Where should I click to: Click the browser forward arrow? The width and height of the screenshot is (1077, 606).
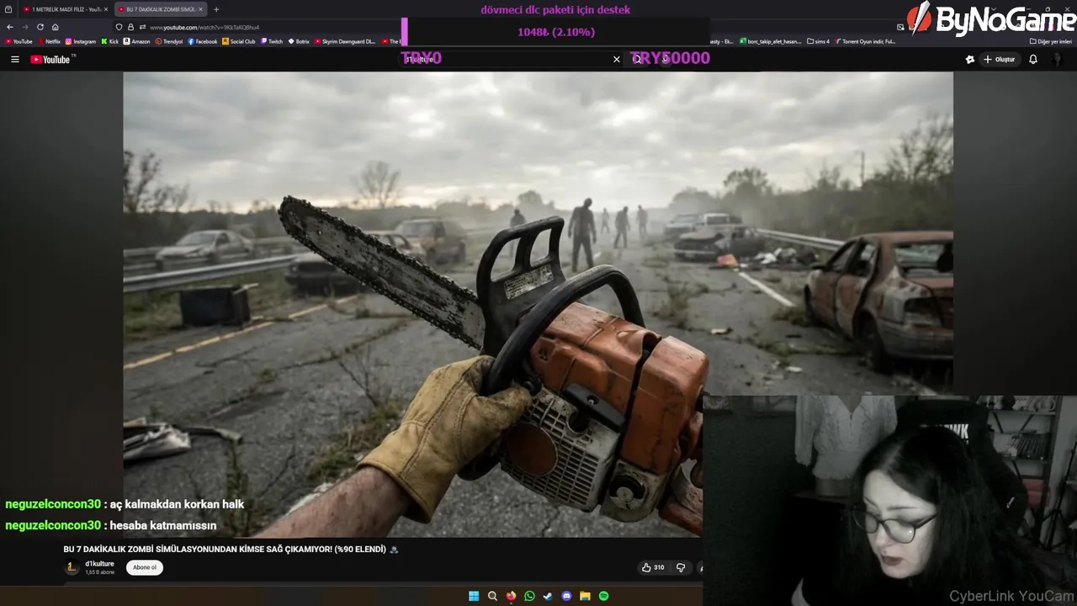click(x=24, y=27)
